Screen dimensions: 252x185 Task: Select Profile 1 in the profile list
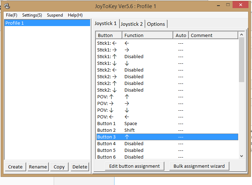[47, 23]
